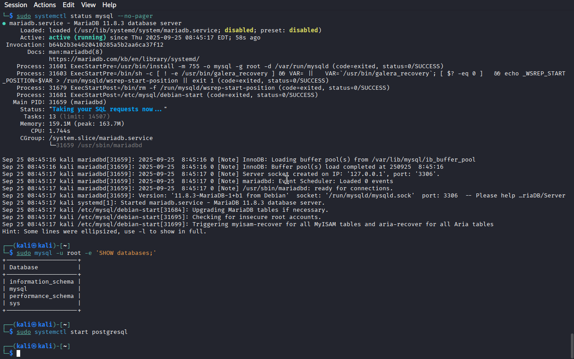The width and height of the screenshot is (574, 359).
Task: Open the Session menu
Action: tap(16, 5)
